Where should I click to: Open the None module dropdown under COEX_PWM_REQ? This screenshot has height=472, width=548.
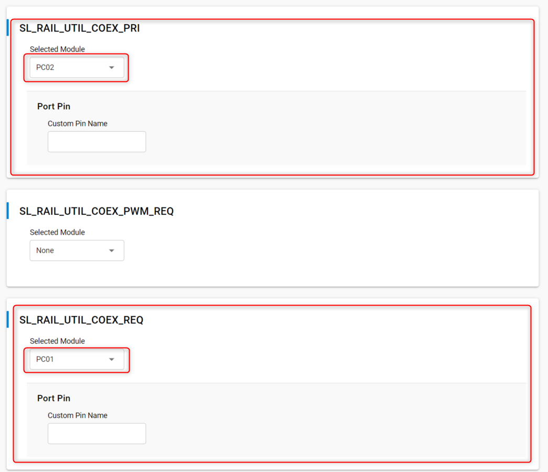point(71,250)
